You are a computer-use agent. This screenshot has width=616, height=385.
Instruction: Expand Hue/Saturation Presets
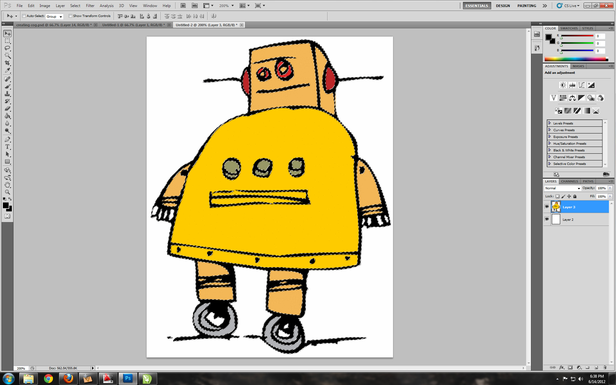[550, 143]
